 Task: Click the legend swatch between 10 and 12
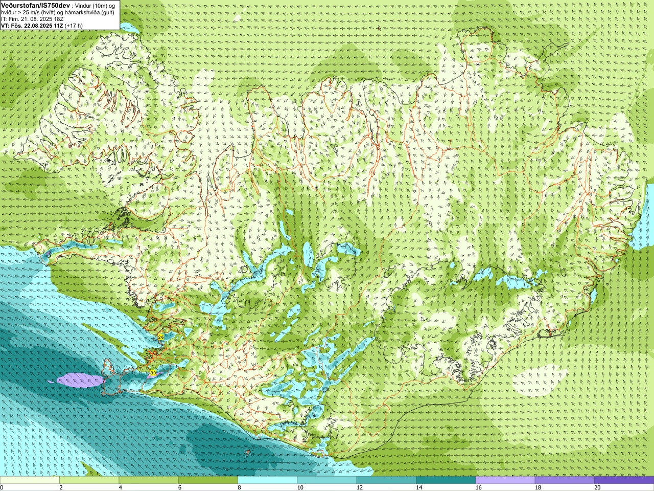click(x=326, y=480)
